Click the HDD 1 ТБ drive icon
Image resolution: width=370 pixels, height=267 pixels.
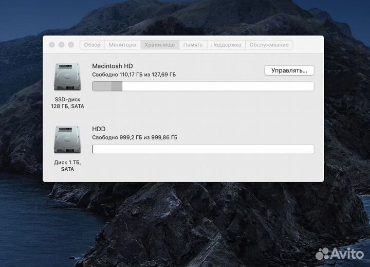pos(67,139)
